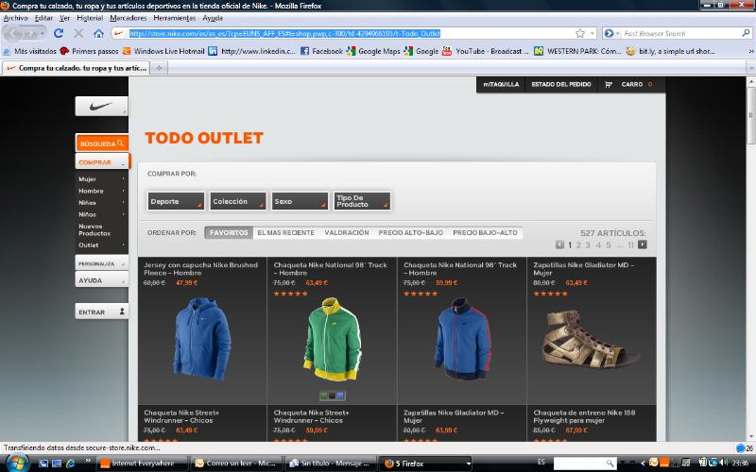Sort by PRECIO ALTO-BAJO tab

tap(411, 232)
